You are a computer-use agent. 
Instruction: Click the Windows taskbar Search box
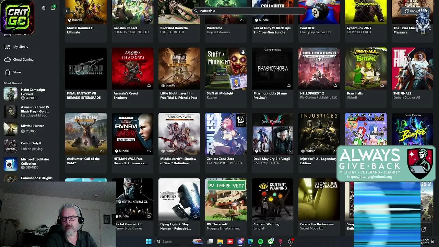pos(179,242)
